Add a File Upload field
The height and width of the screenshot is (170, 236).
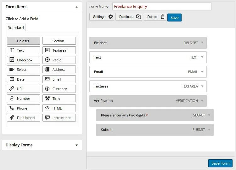pyautogui.click(x=24, y=118)
